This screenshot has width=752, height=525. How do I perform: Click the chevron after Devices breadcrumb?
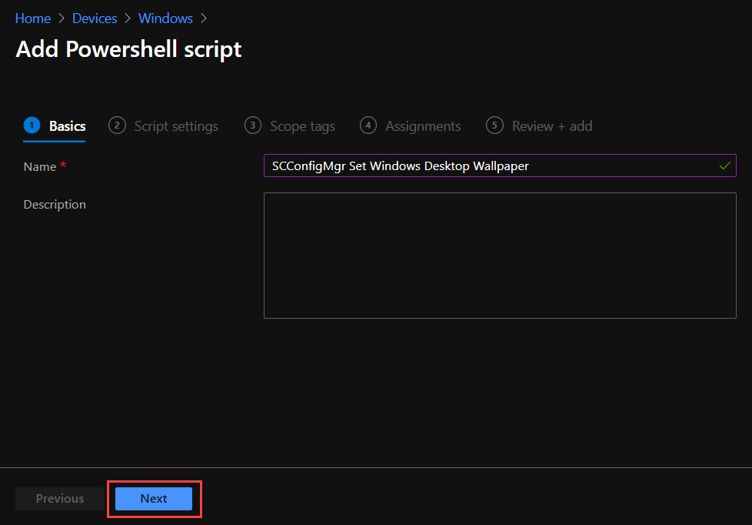pos(128,18)
